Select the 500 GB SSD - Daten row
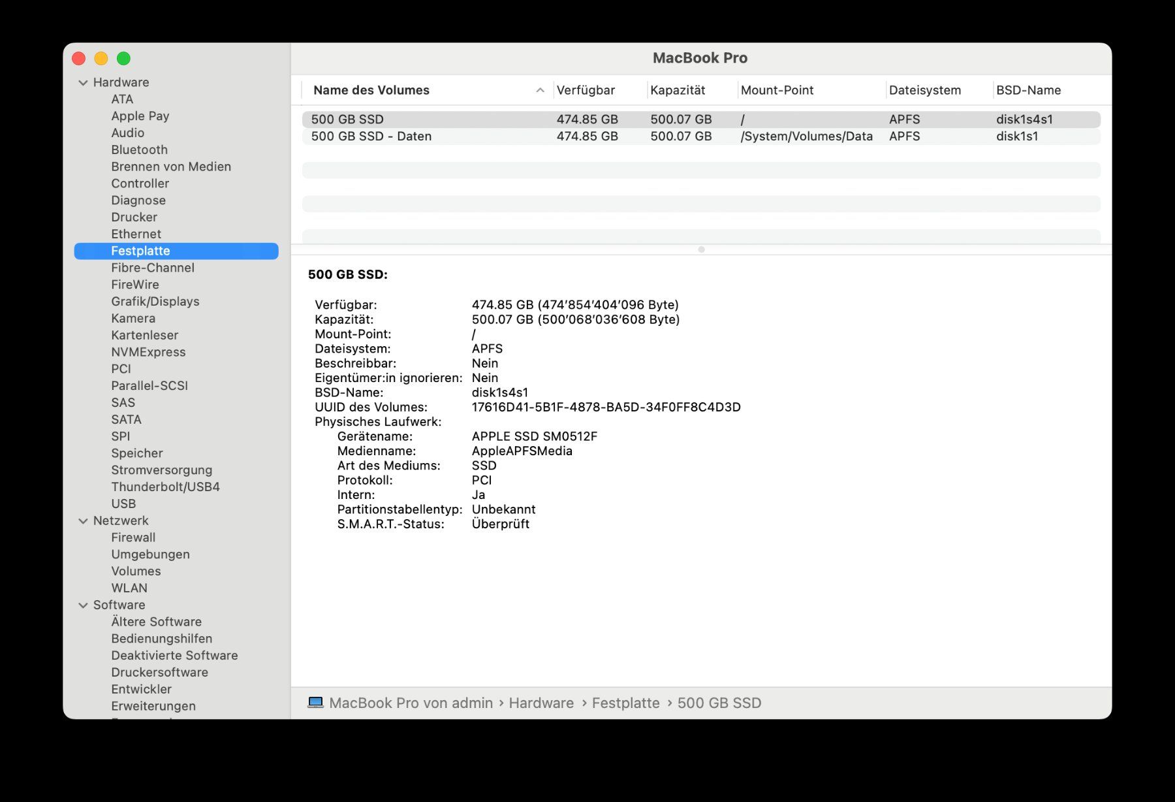Viewport: 1175px width, 802px height. (701, 136)
